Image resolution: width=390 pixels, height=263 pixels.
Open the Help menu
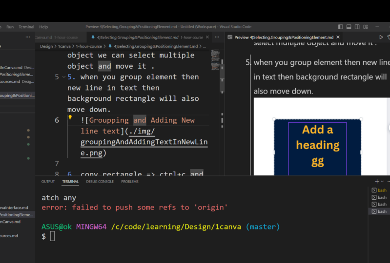[x=43, y=27]
